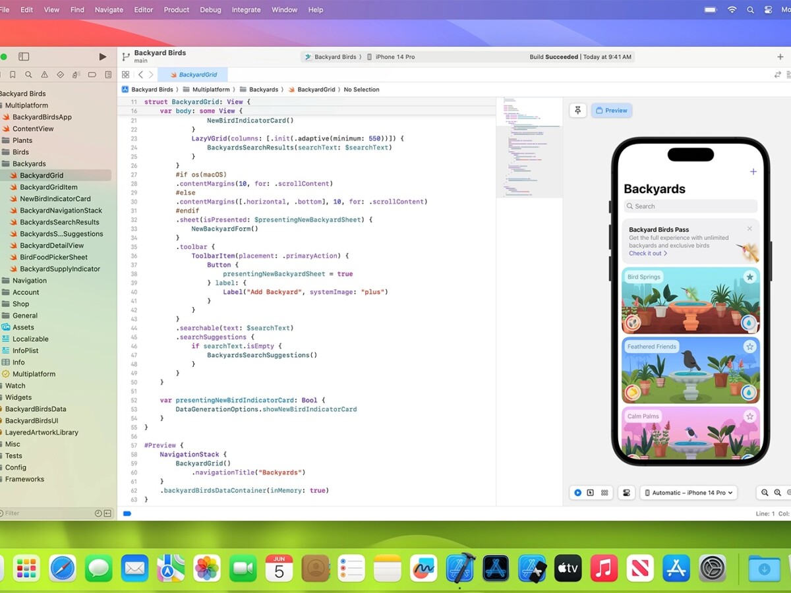Viewport: 791px width, 593px height.
Task: Select the BackyardGrid editor tab
Action: pos(193,75)
